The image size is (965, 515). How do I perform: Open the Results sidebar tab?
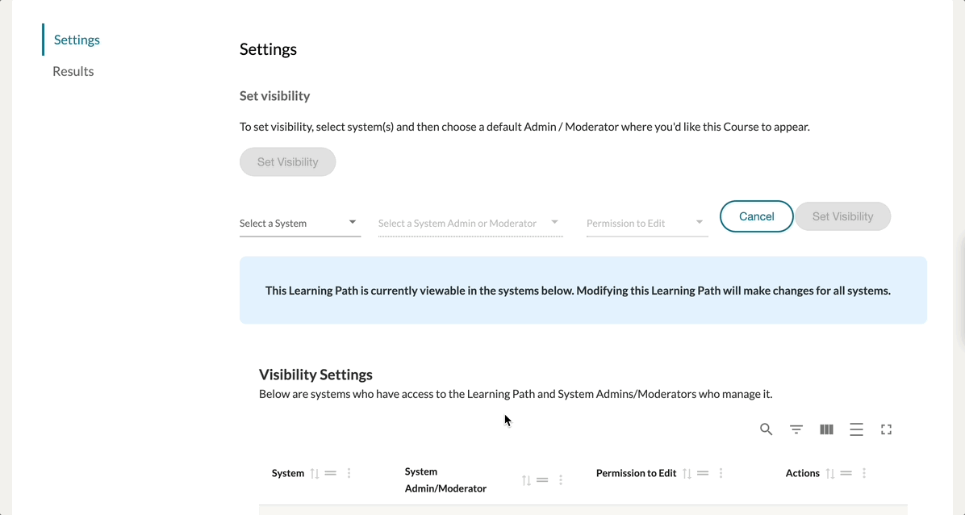point(73,71)
